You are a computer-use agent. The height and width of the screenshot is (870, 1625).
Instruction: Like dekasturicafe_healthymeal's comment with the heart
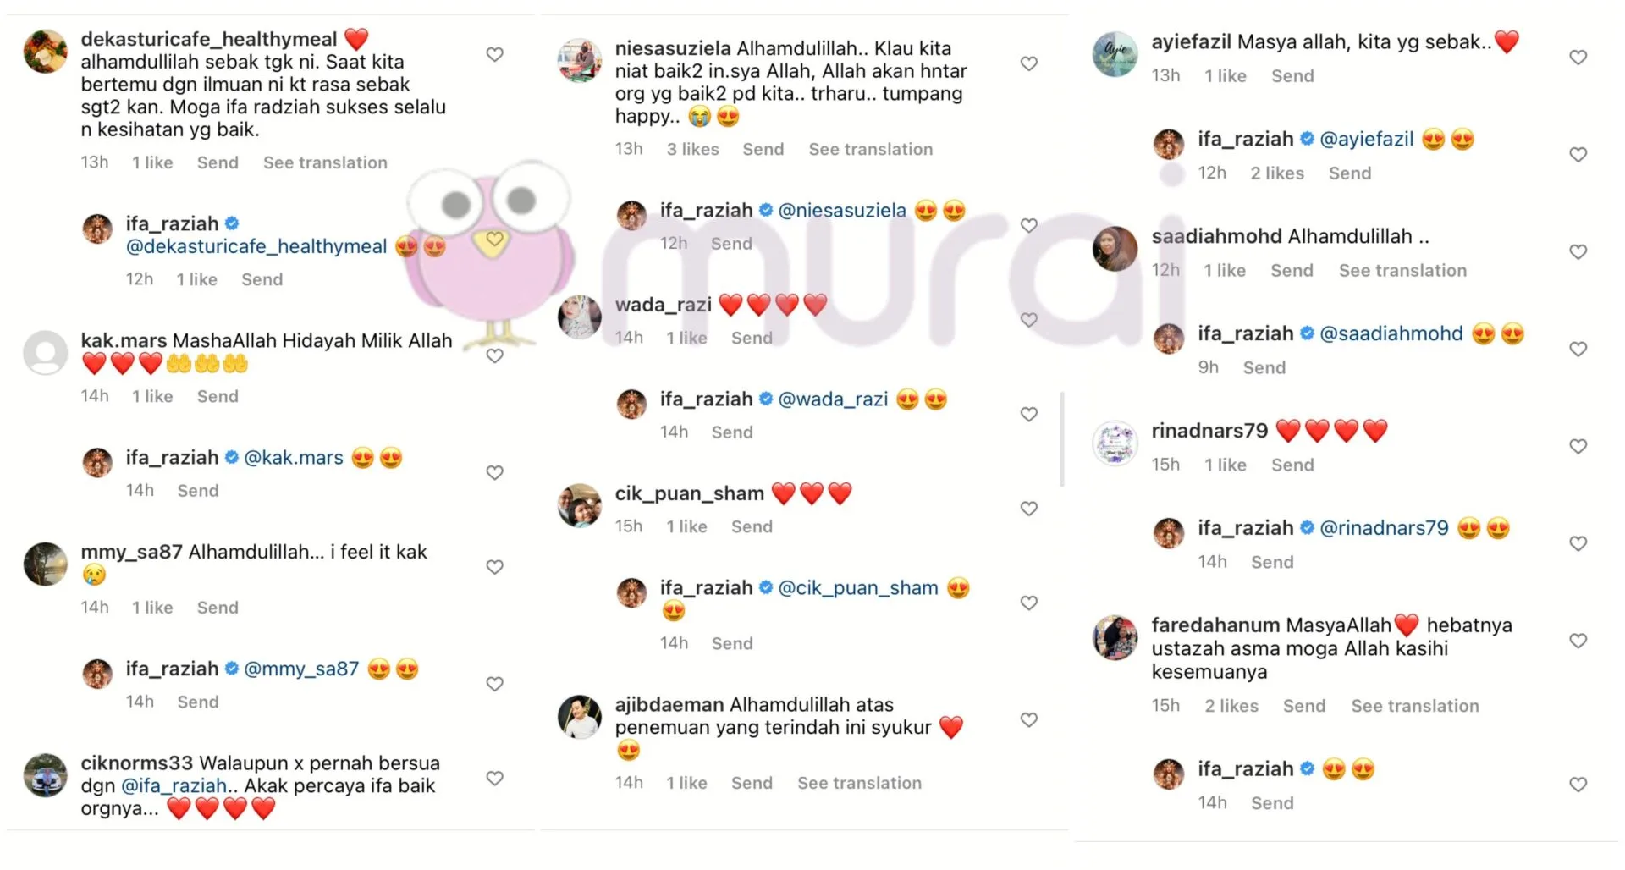[x=495, y=55]
